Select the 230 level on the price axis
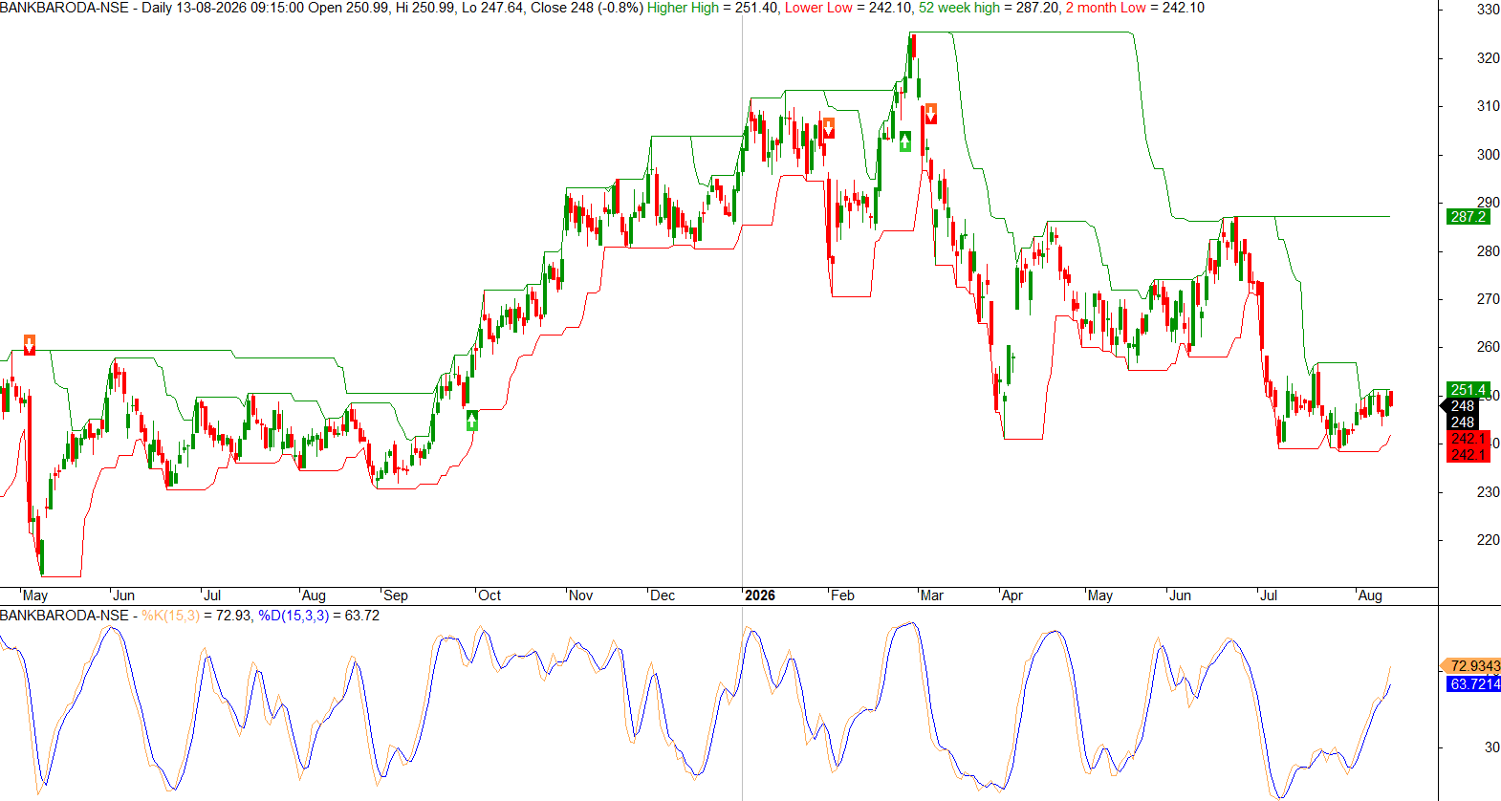This screenshot has width=1501, height=801. [x=1489, y=492]
